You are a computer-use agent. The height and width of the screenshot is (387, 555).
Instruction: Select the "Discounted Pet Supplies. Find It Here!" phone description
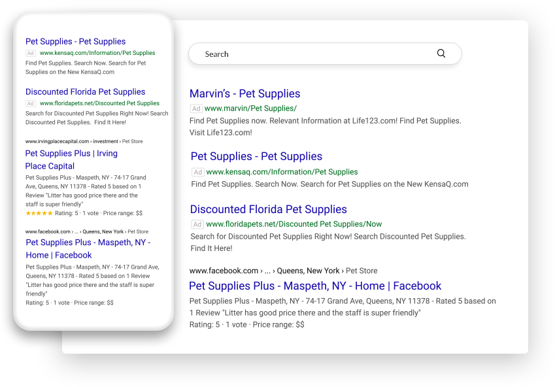[97, 118]
